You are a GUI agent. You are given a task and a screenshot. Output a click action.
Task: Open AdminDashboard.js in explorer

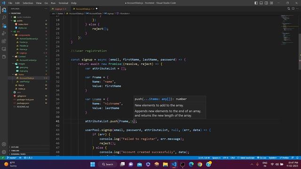coord(29,38)
